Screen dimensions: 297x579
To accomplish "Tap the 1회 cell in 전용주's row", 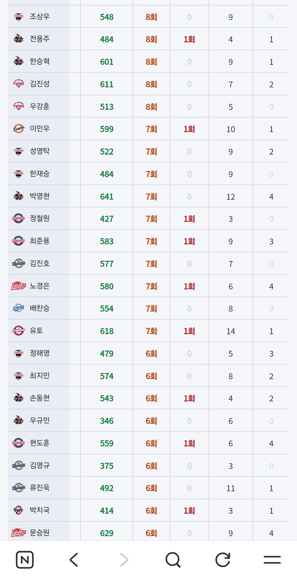I will (189, 39).
